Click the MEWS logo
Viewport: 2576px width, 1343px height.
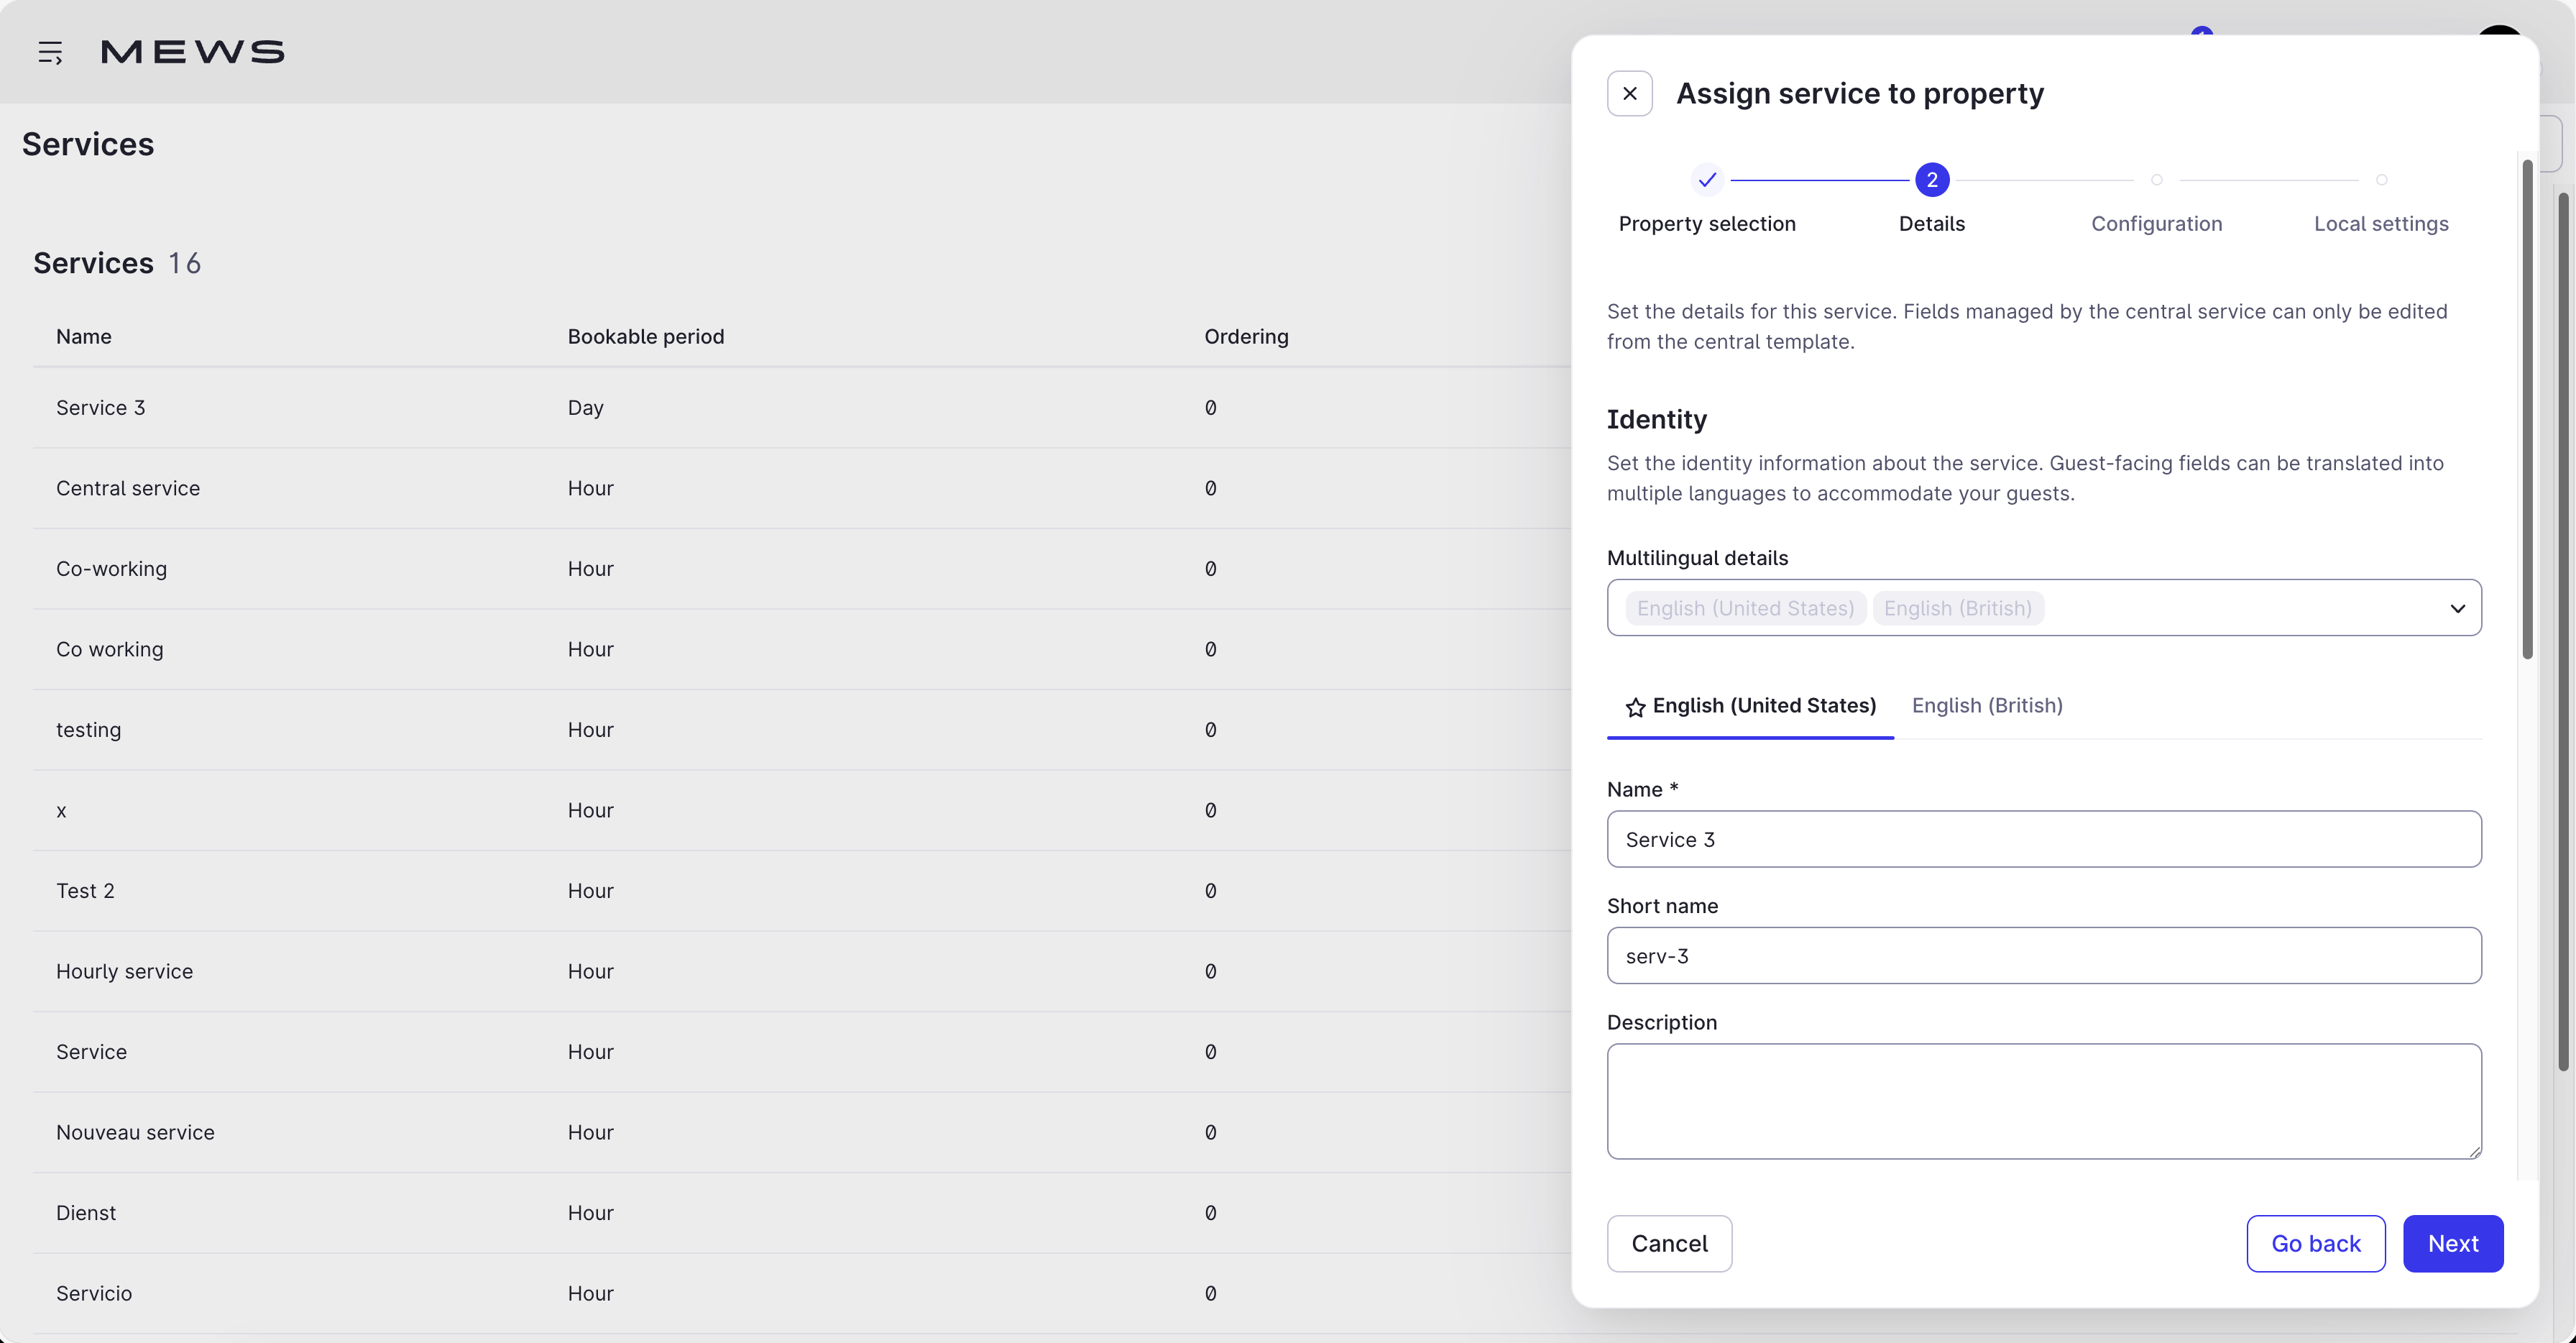point(193,52)
